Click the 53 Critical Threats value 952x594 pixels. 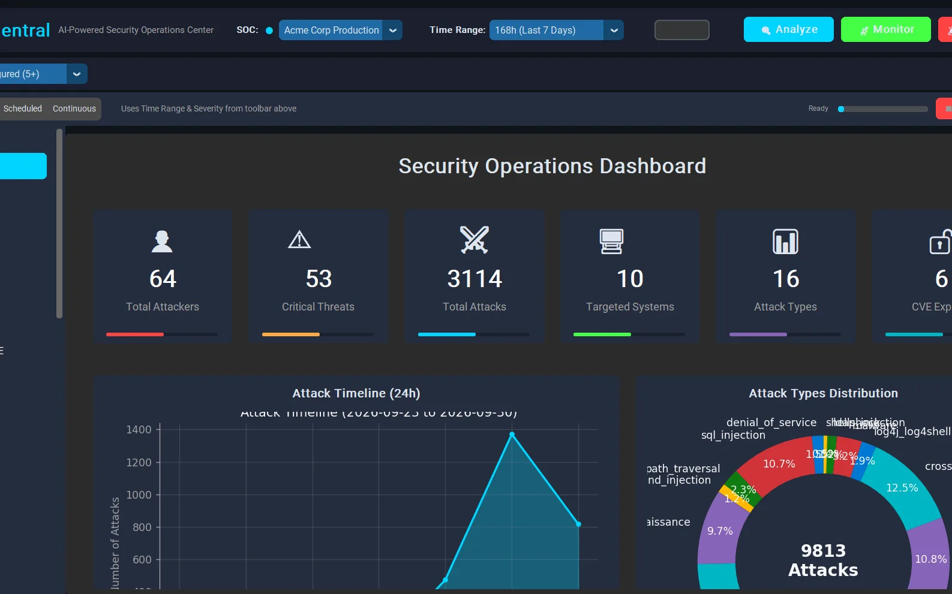point(319,279)
